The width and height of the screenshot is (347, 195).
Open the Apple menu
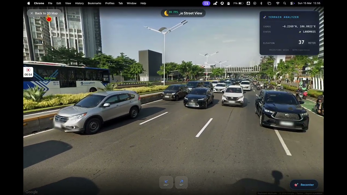[x=29, y=3]
